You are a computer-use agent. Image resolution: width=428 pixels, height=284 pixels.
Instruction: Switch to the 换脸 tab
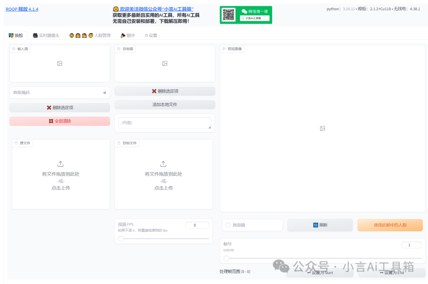click(16, 36)
